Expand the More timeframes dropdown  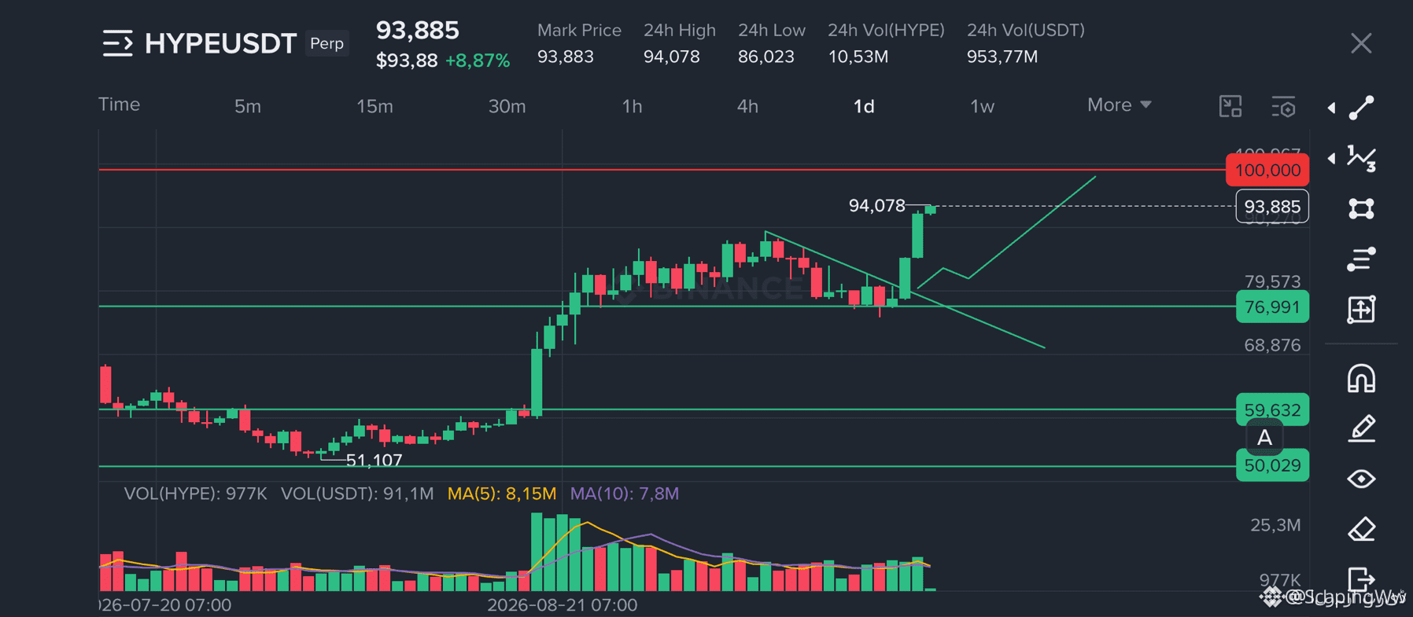coord(1119,105)
